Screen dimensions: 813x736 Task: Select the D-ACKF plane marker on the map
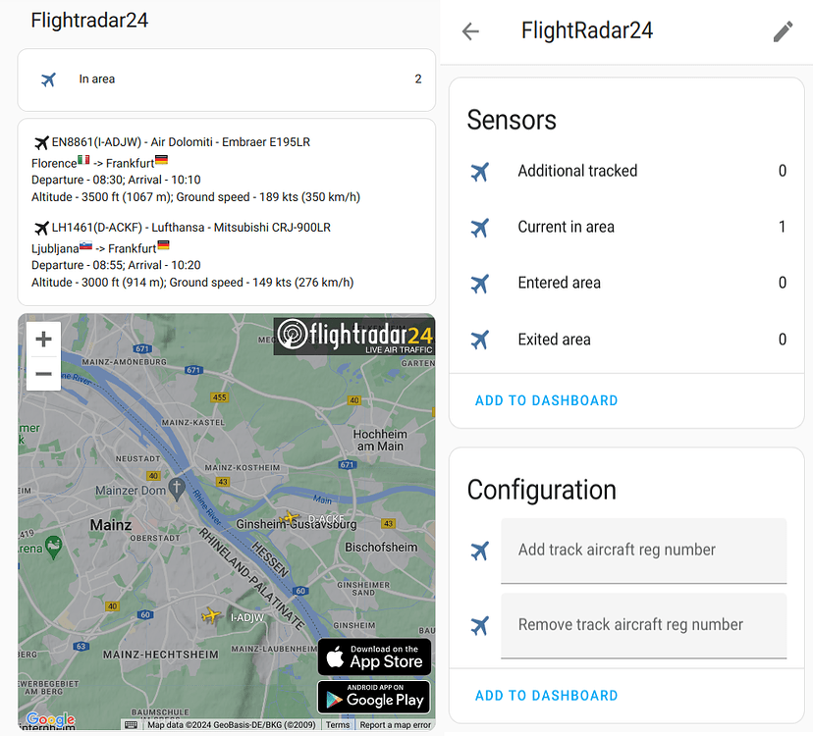(288, 517)
